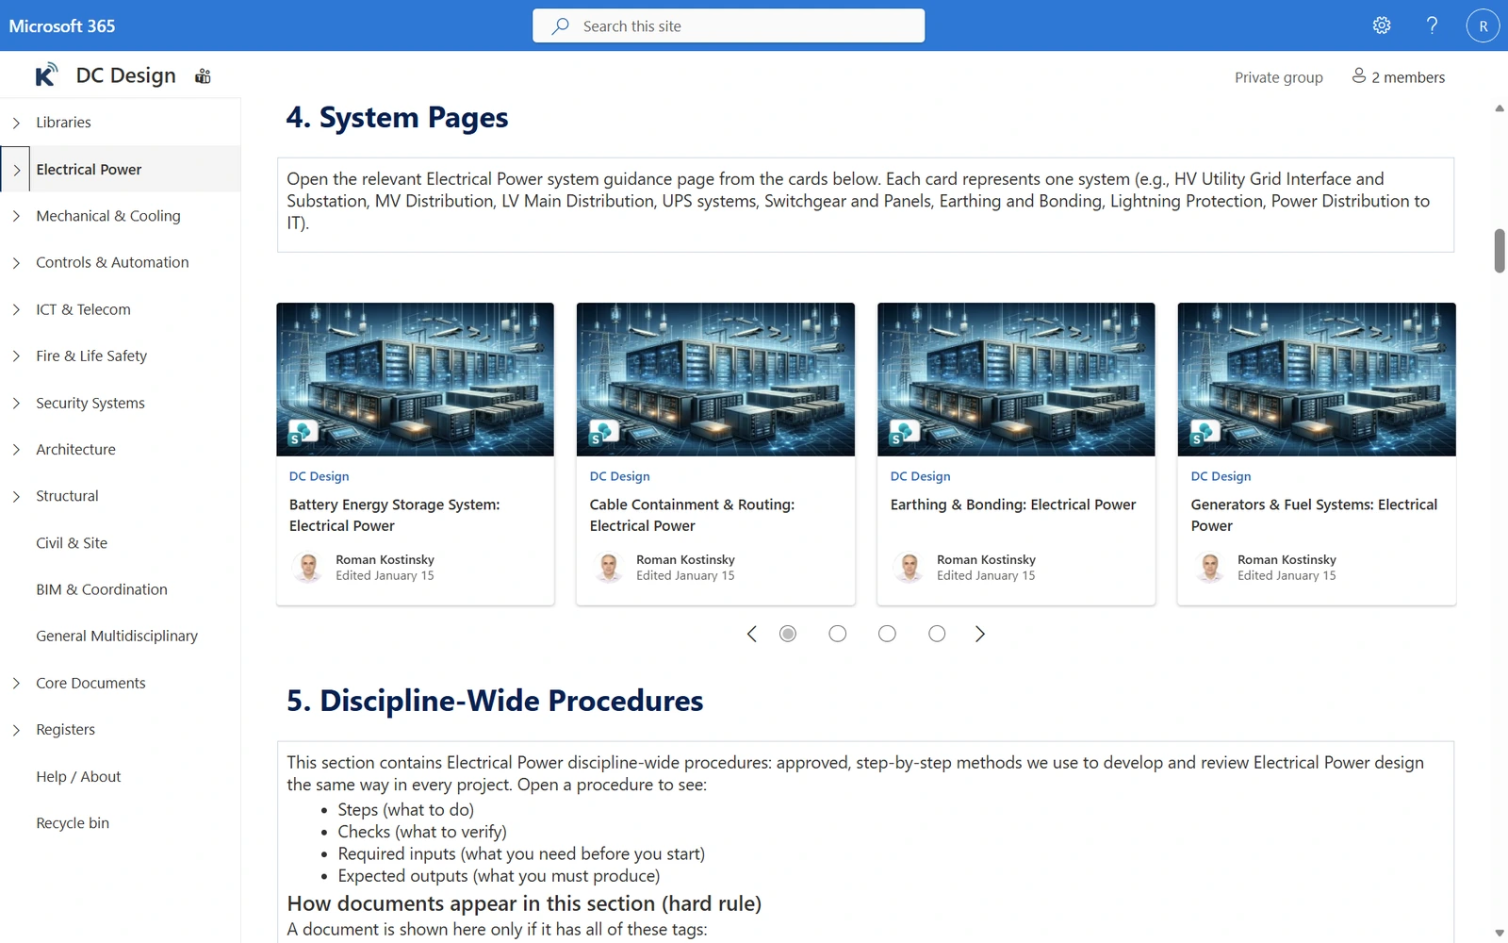Image resolution: width=1508 pixels, height=943 pixels.
Task: Open the settings gear icon
Action: (1382, 25)
